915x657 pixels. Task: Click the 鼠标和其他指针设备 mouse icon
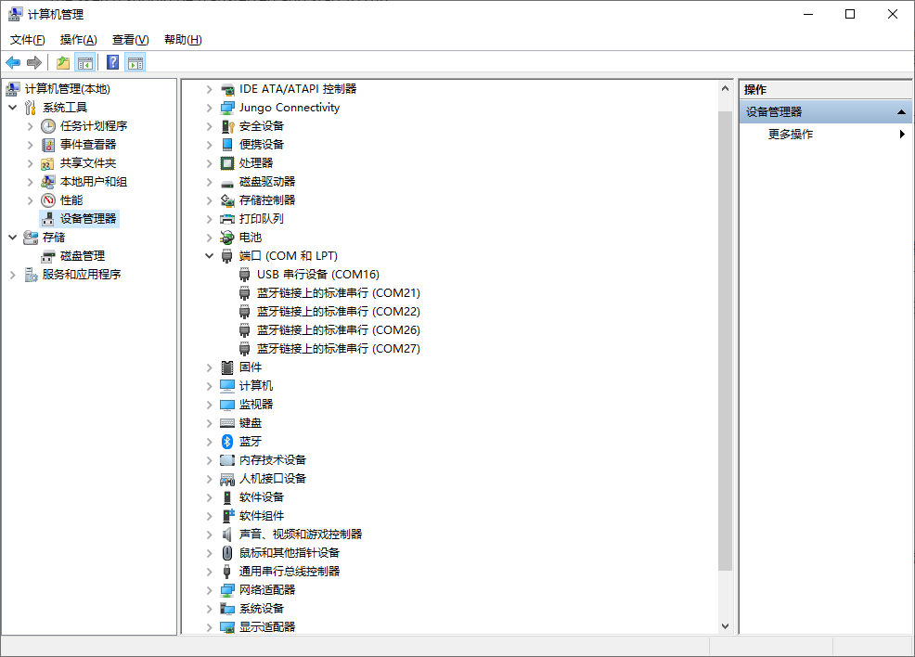click(x=227, y=553)
